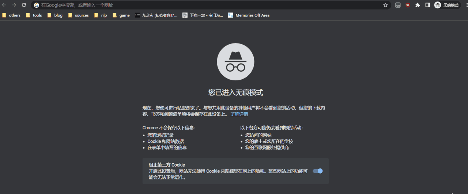The height and width of the screenshot is (194, 468).
Task: Open the nlp bookmark folder
Action: point(101,15)
